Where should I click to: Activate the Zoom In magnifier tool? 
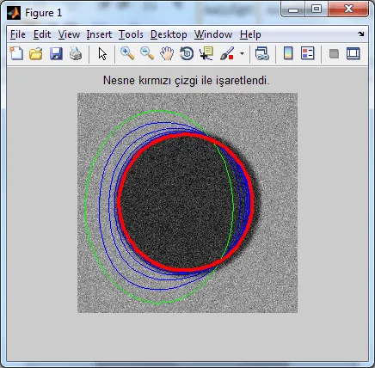127,53
